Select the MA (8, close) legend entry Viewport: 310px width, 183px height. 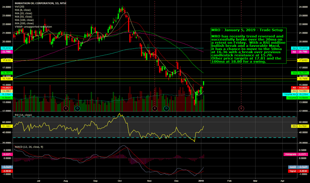click(23, 10)
